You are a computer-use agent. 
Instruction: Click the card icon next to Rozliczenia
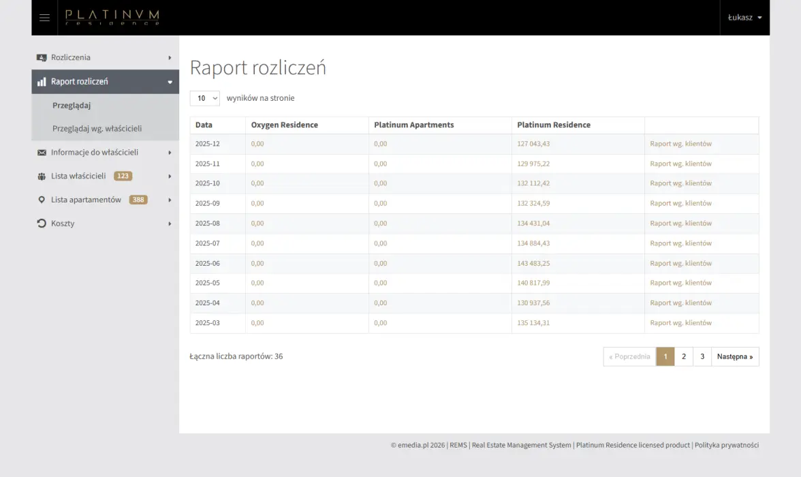42,57
